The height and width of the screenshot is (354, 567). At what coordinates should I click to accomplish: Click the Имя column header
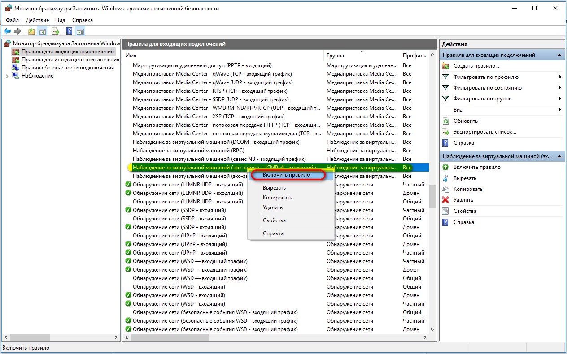[x=223, y=56]
